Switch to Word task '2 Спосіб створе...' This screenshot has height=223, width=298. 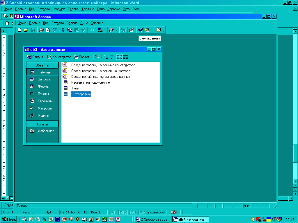[x=153, y=220]
